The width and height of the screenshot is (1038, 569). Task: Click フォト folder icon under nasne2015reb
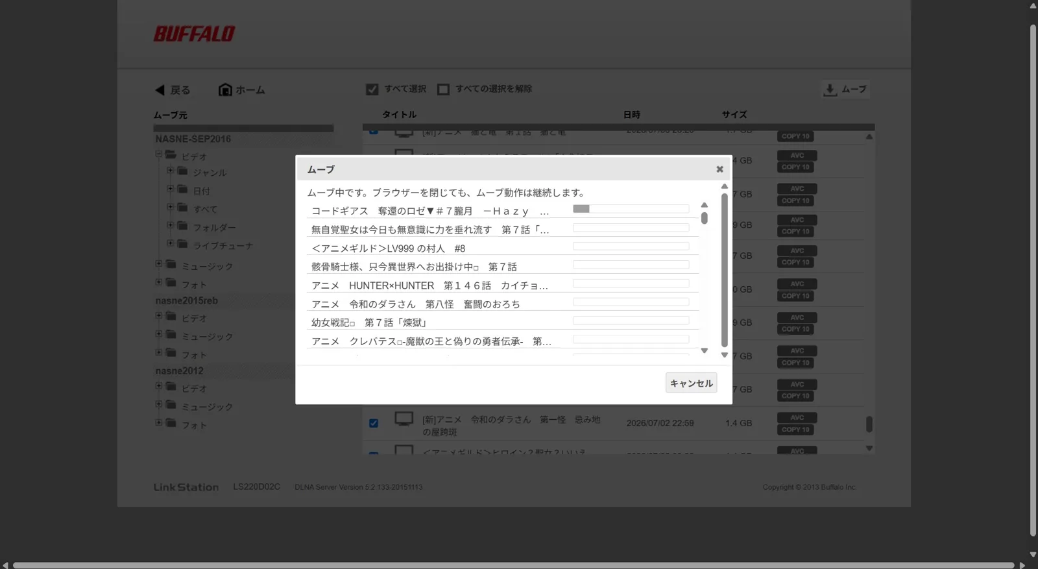pyautogui.click(x=171, y=352)
